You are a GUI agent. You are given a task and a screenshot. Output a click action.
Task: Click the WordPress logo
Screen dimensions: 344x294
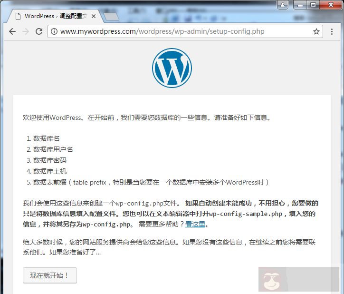point(172,68)
